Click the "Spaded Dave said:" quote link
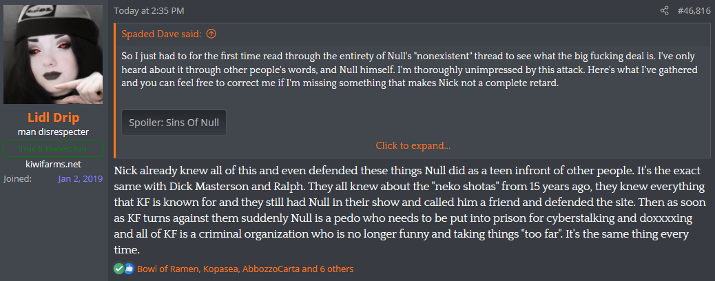 click(x=162, y=34)
